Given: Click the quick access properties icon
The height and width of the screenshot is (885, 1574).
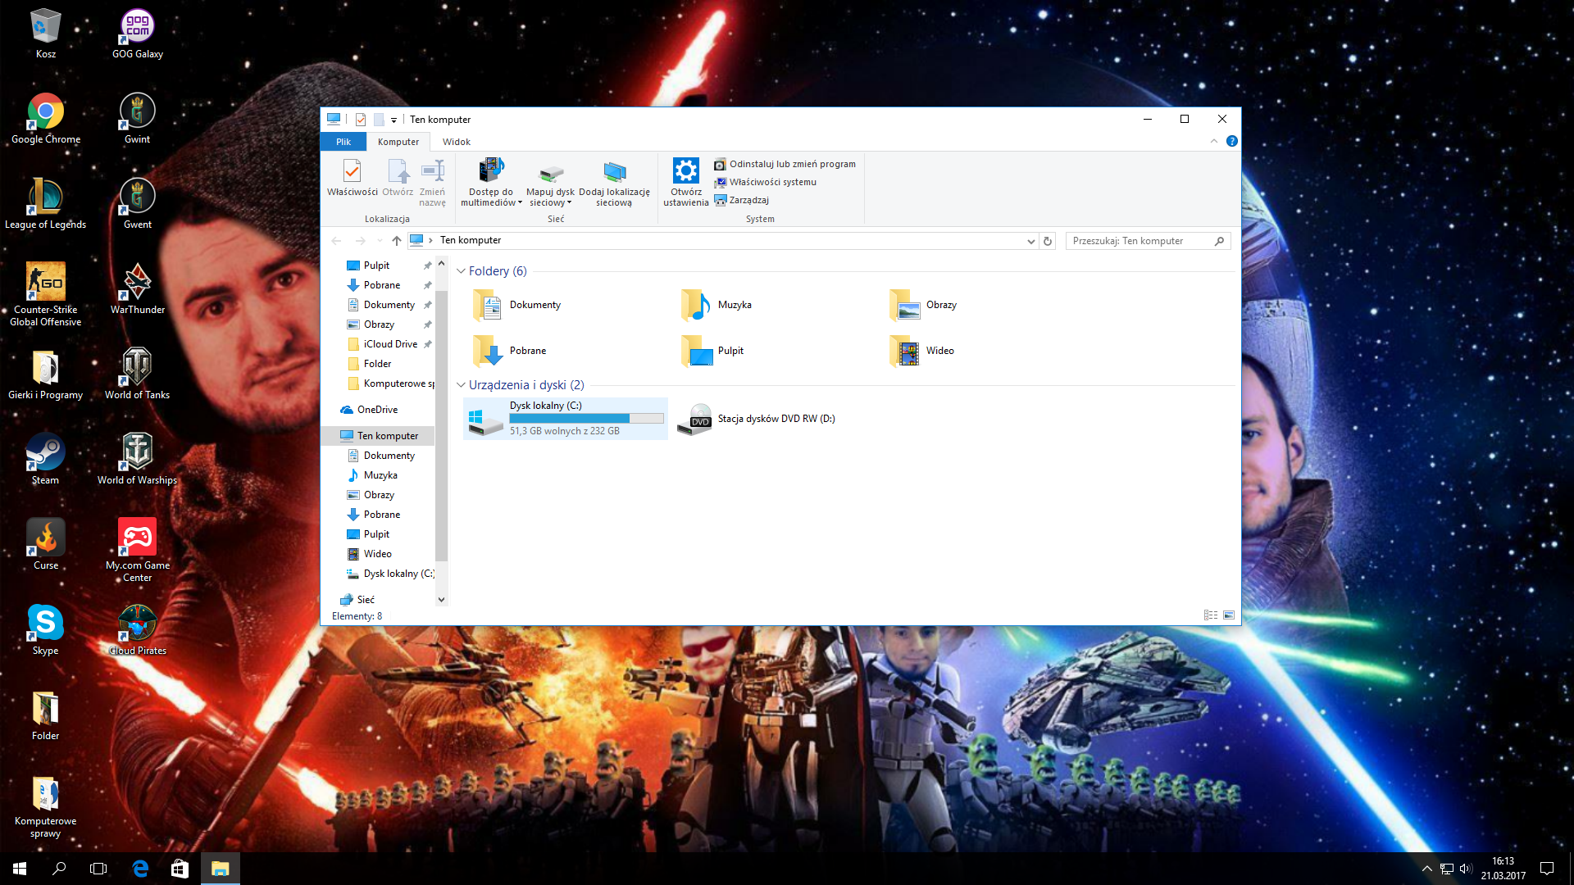Looking at the screenshot, I should tap(360, 120).
